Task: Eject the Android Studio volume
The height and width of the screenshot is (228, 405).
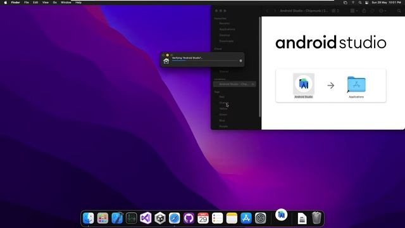Action: pos(253,84)
